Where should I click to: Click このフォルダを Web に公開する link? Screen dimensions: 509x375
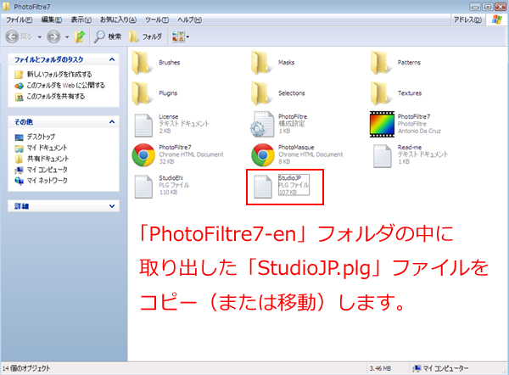66,86
